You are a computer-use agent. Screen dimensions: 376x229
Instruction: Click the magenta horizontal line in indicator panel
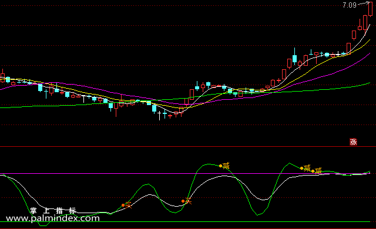point(188,173)
